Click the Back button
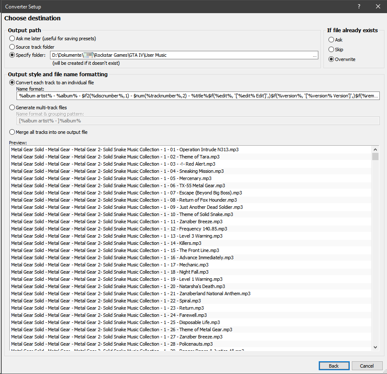This screenshot has height=374, width=387. 334,366
